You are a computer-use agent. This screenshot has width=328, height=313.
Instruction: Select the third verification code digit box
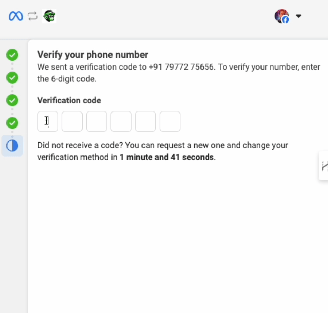[x=96, y=121]
